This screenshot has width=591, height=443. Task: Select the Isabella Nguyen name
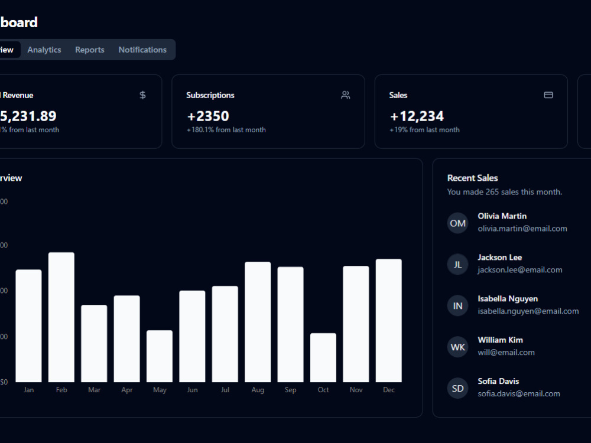pyautogui.click(x=508, y=299)
